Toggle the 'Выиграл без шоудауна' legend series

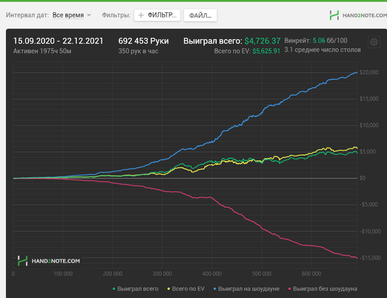323,289
